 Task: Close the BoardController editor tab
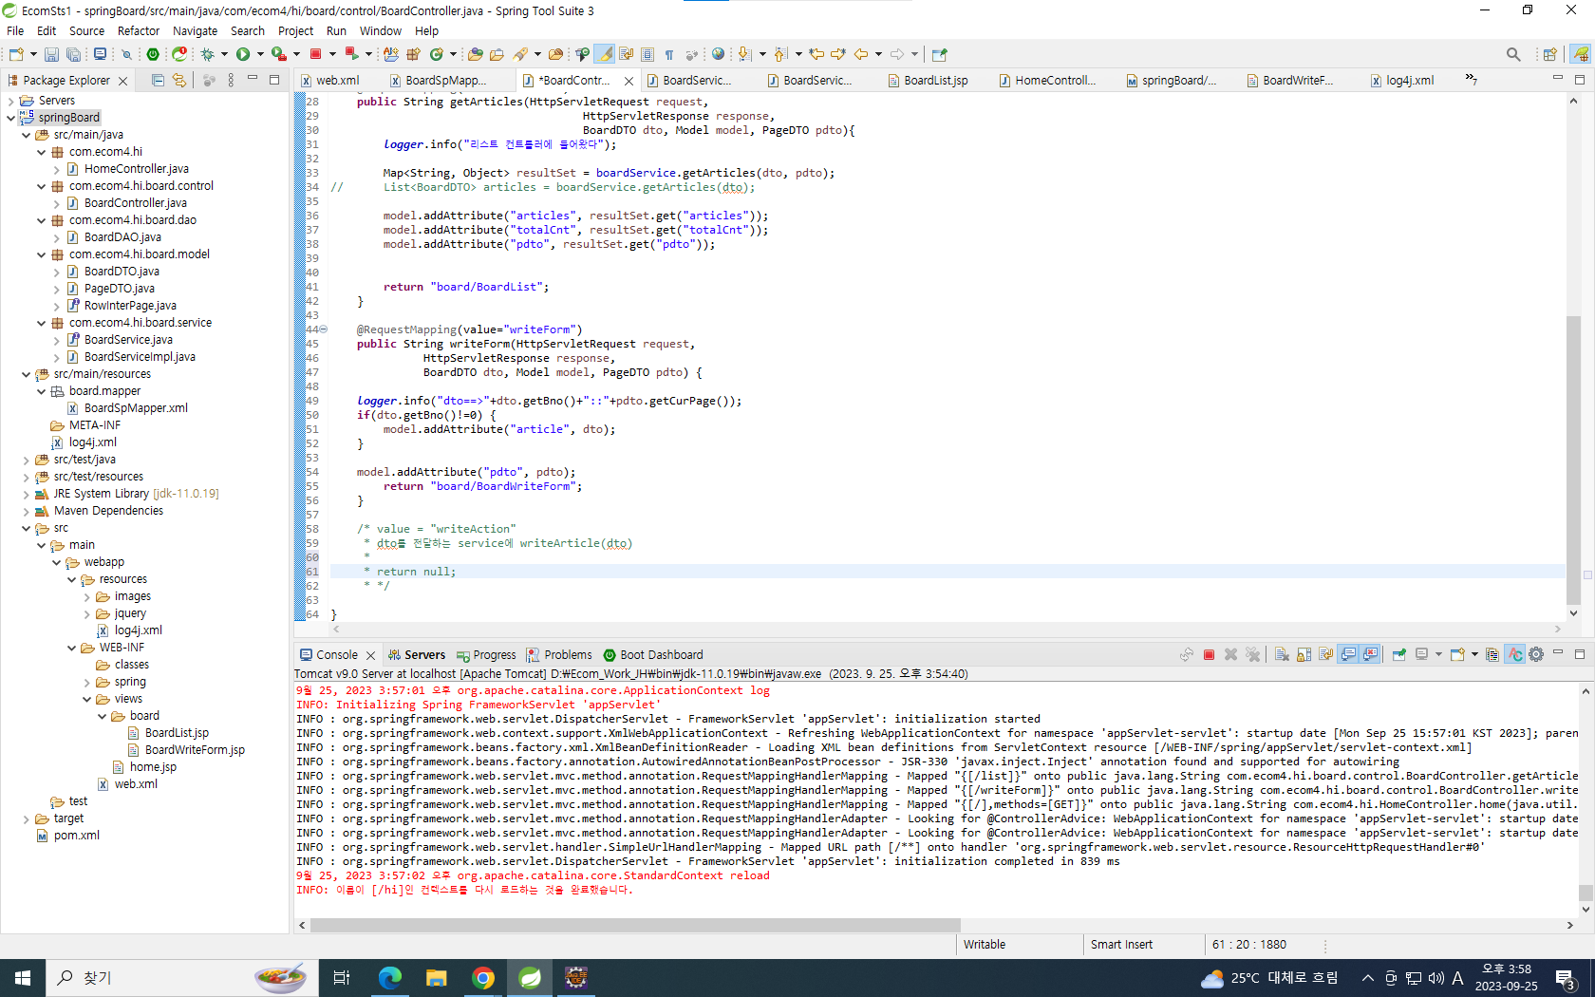click(x=629, y=81)
